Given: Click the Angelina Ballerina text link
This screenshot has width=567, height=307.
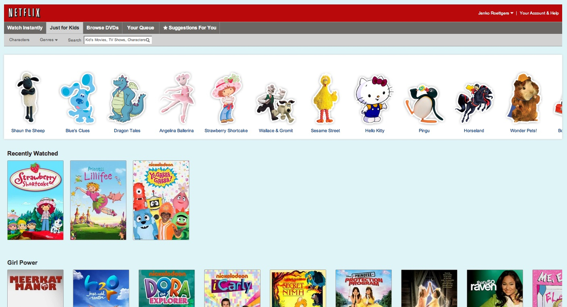Looking at the screenshot, I should tap(176, 131).
